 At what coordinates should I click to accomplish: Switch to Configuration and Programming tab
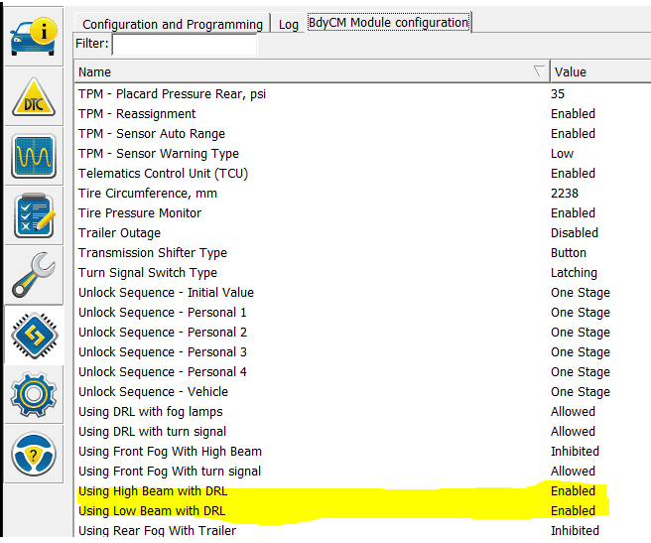tap(173, 24)
